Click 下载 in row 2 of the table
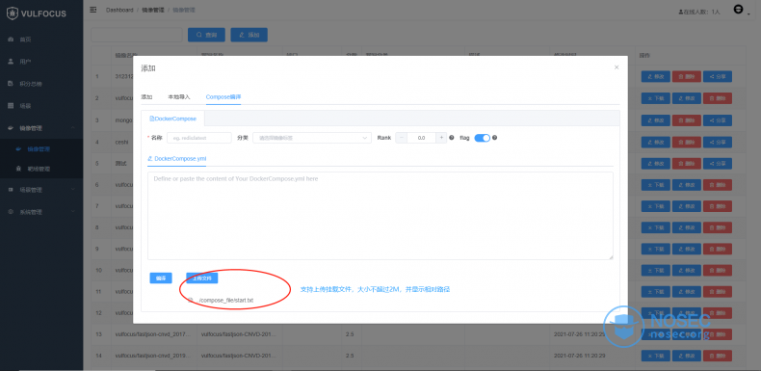The height and width of the screenshot is (371, 761). pyautogui.click(x=656, y=98)
